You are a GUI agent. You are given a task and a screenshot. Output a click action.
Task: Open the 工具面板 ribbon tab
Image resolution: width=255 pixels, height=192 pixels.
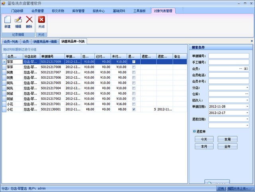tap(139, 11)
